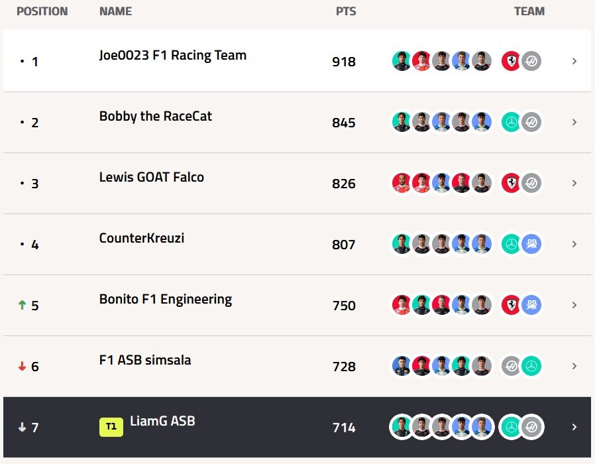Open CounterKreuzi details via the right chevron
Image resolution: width=595 pixels, height=464 pixels.
pos(574,245)
